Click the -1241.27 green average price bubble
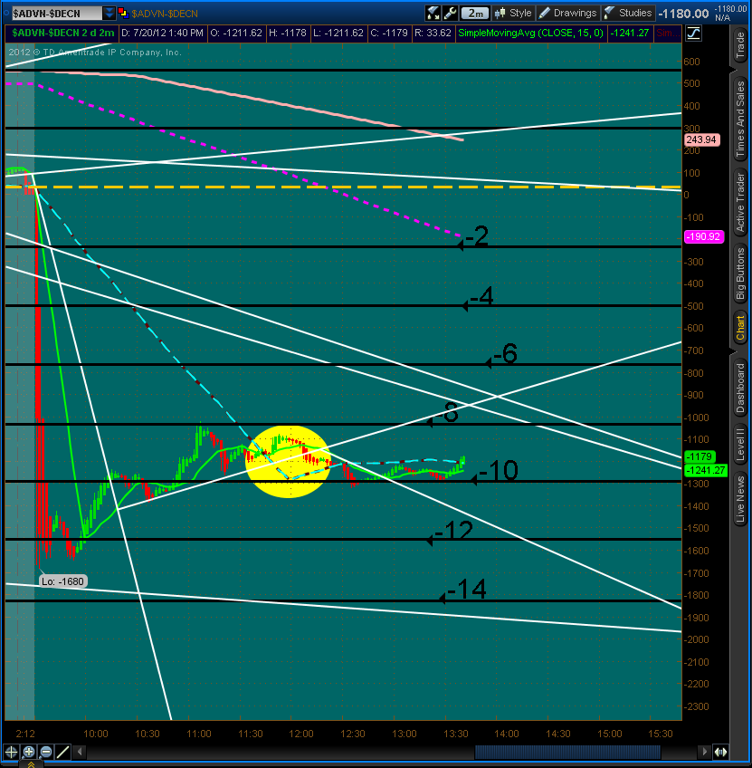 [x=706, y=470]
